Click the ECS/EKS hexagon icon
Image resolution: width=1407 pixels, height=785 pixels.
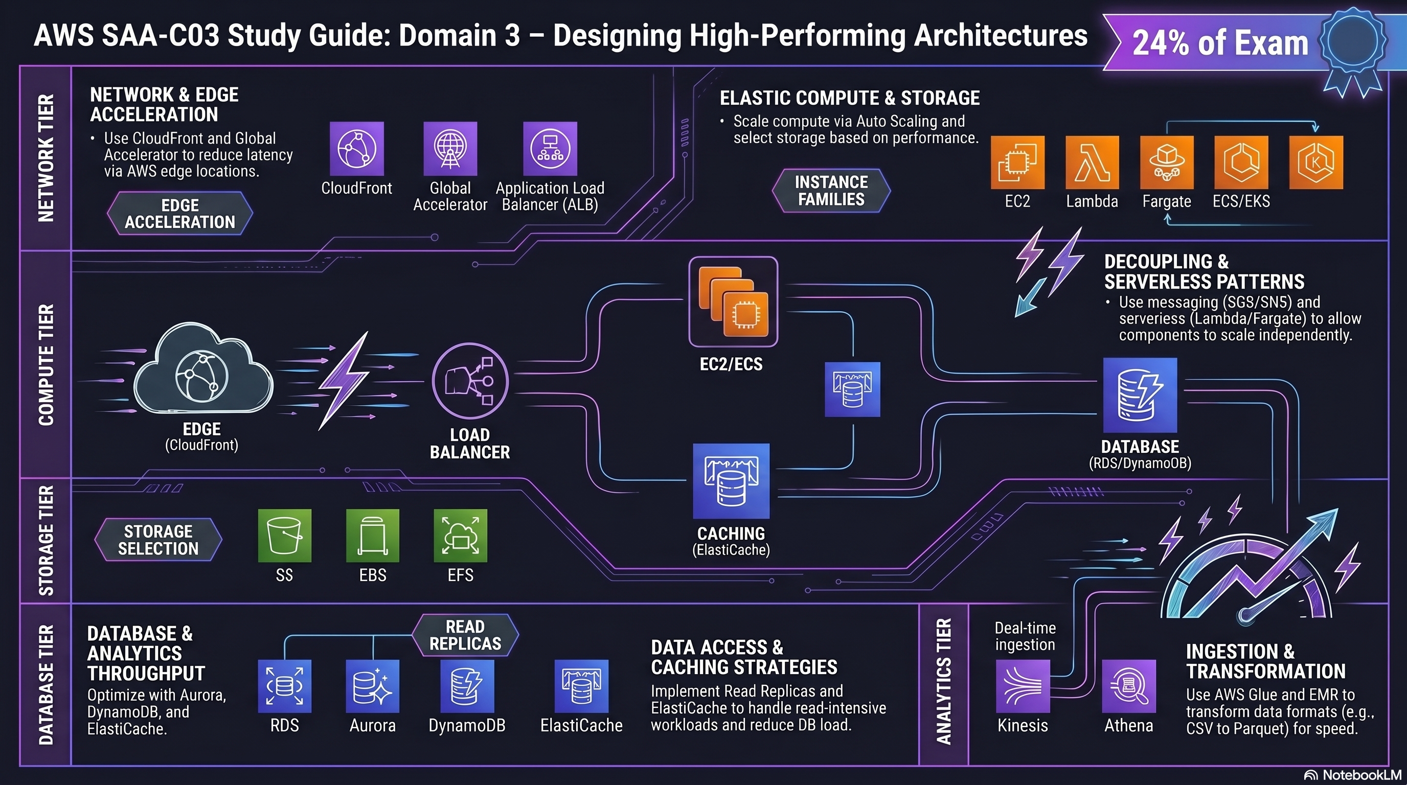coord(1241,162)
